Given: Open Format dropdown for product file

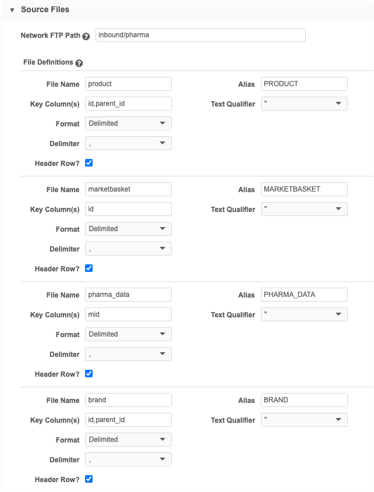Looking at the screenshot, I should point(128,123).
